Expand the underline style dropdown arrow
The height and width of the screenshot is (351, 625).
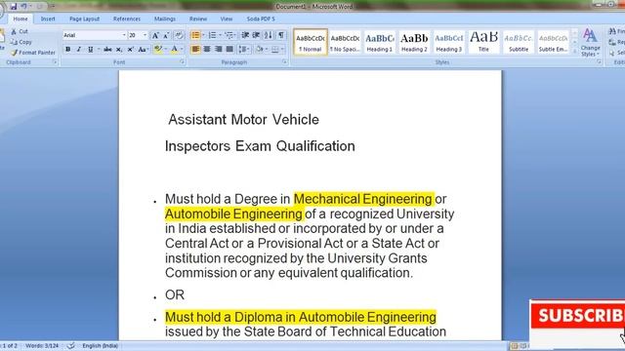98,50
